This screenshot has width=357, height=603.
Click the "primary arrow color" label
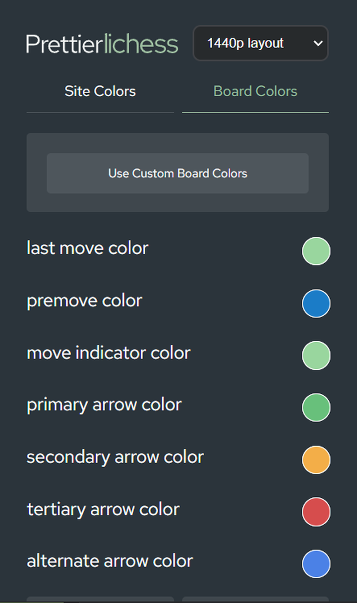104,405
